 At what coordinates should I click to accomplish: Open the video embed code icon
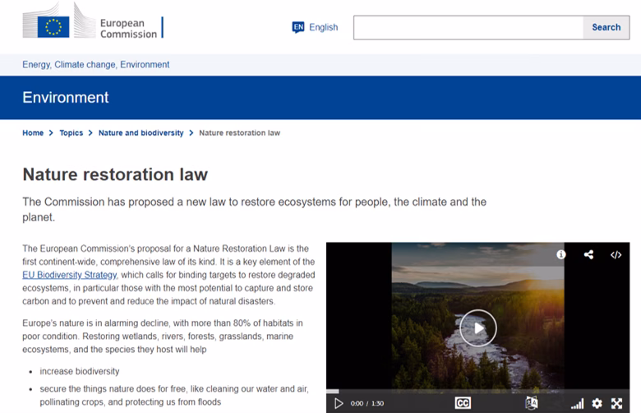click(x=616, y=255)
